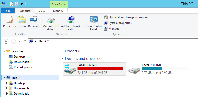Click the Downloads folder icon under Favorites
Viewport: 198px width, 97px height.
11,62
